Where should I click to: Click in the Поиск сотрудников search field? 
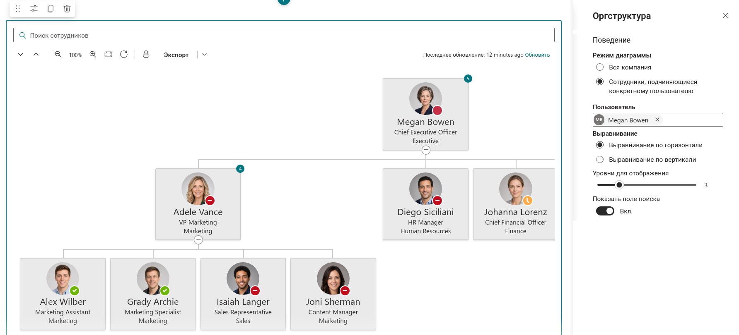[x=284, y=35]
